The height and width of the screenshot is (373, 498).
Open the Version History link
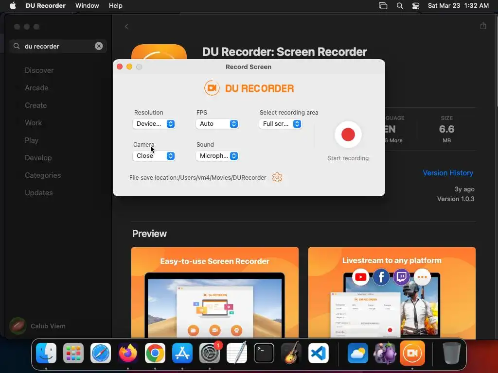click(x=448, y=173)
